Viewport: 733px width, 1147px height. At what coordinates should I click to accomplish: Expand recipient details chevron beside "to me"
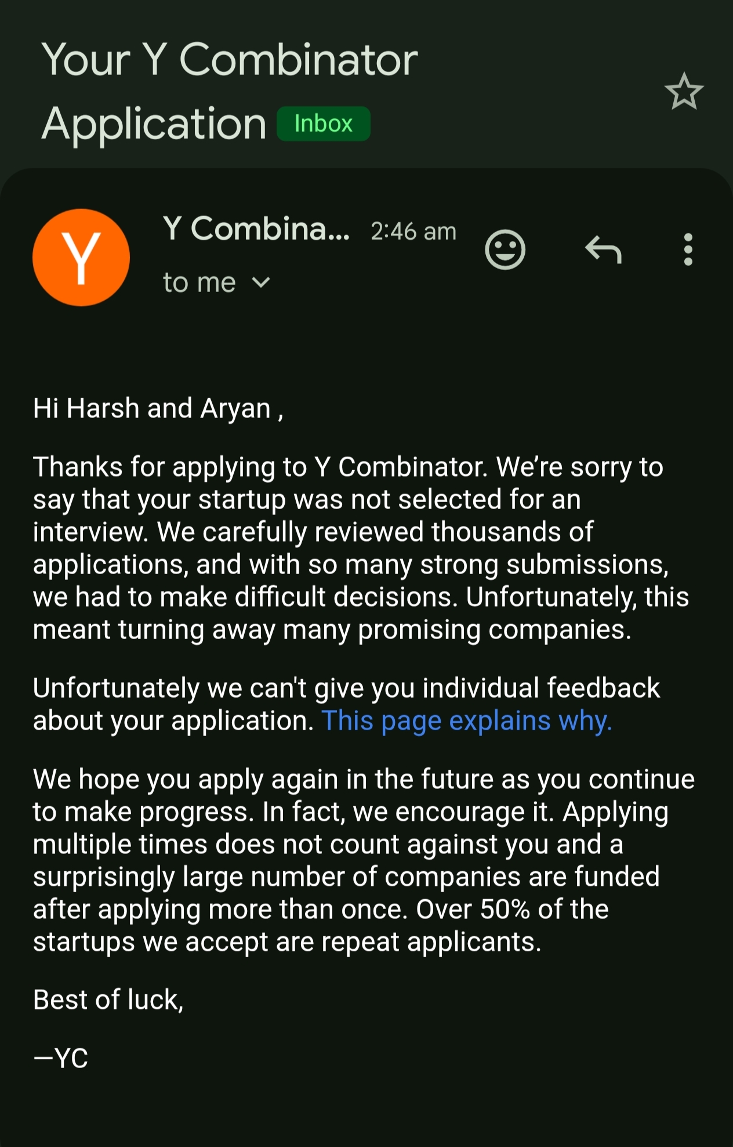tap(262, 283)
